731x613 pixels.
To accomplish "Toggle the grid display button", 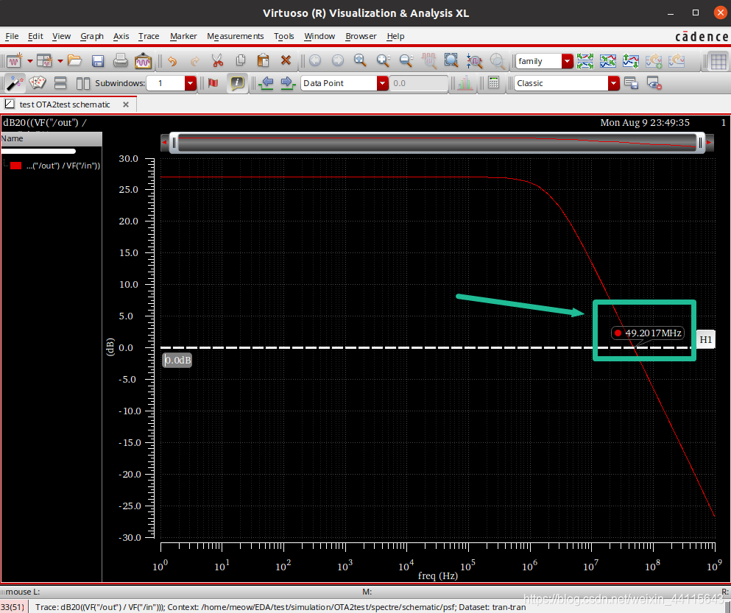I will click(x=718, y=61).
